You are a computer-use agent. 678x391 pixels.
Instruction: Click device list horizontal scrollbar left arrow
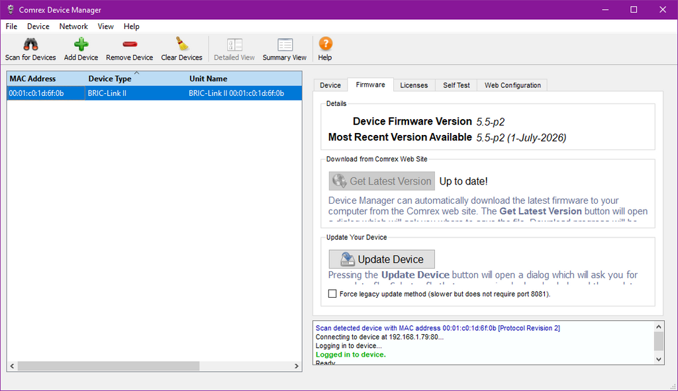click(12, 366)
